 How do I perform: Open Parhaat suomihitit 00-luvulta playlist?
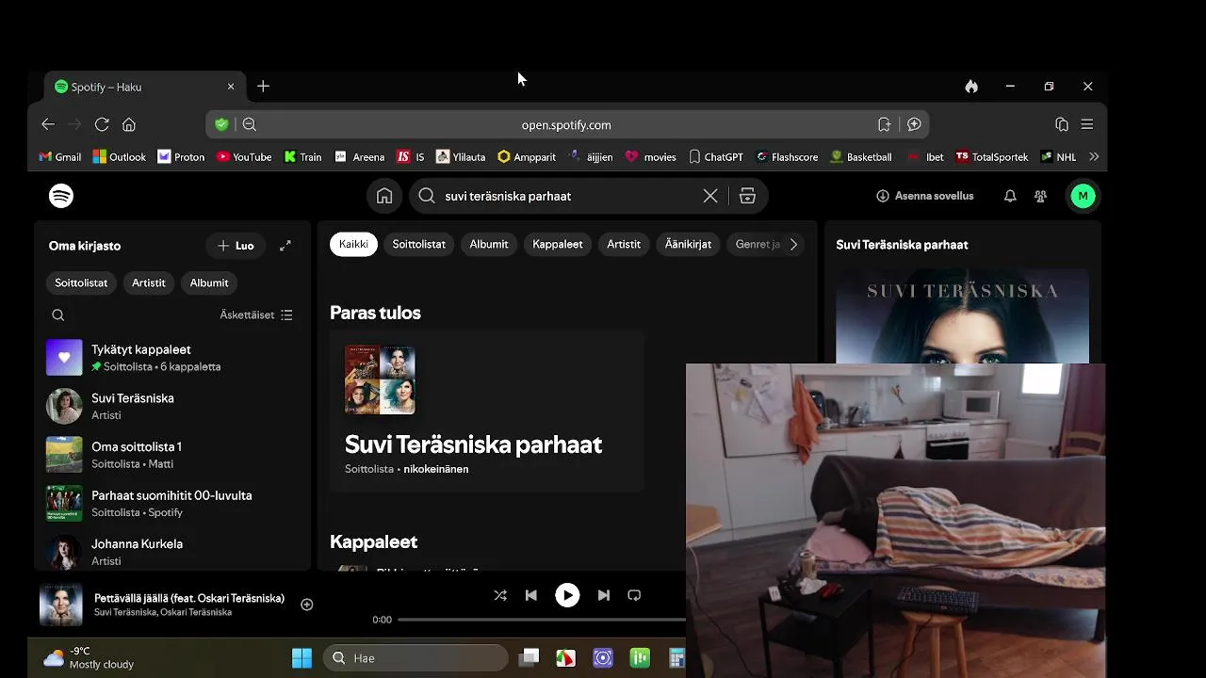(172, 504)
